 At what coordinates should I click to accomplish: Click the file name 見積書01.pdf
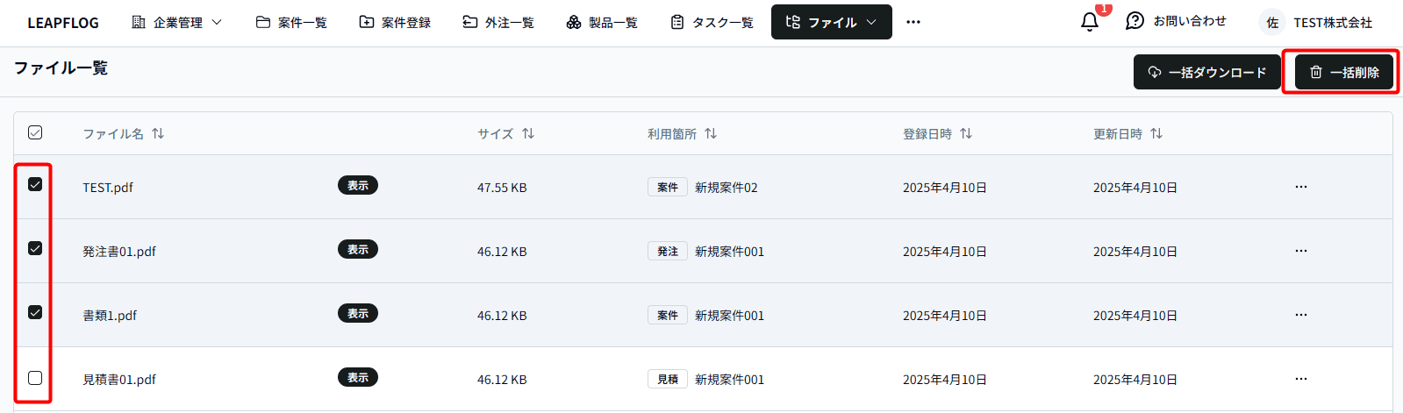(119, 380)
